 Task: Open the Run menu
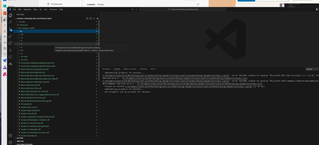pos(46,9)
